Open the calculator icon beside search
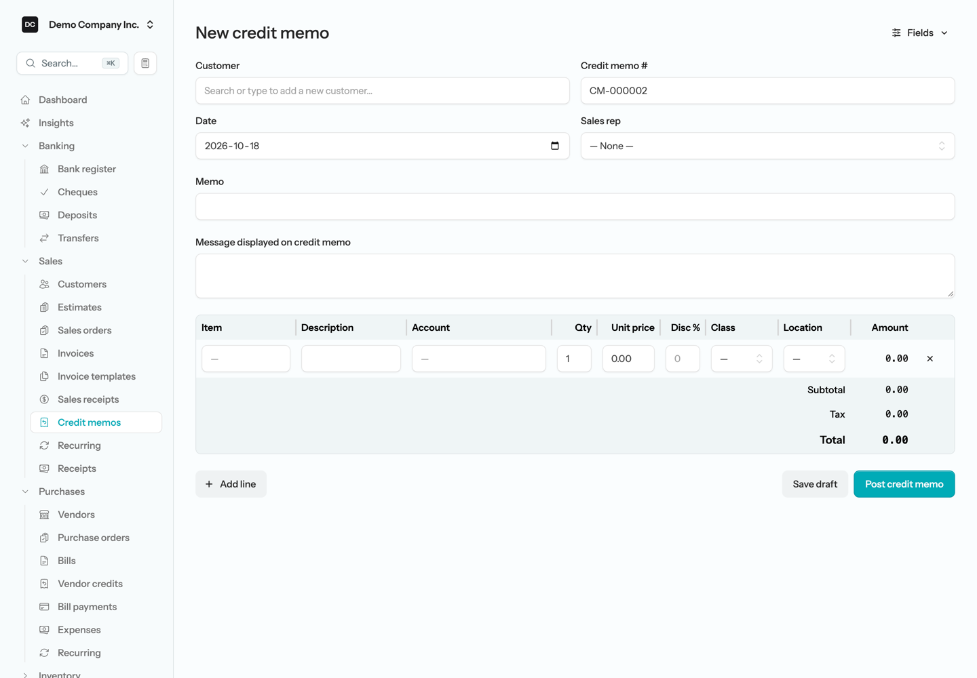 [145, 63]
